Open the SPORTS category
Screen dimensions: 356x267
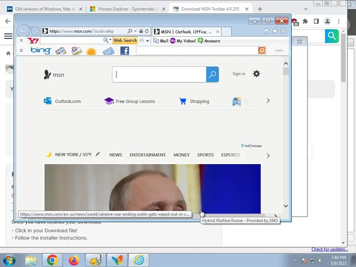click(x=205, y=155)
